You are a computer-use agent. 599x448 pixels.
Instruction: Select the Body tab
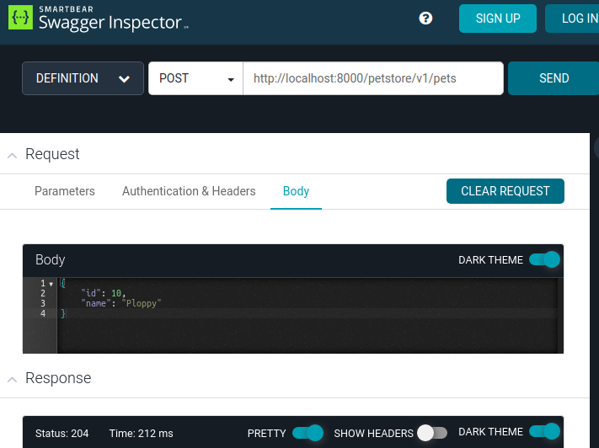[296, 191]
